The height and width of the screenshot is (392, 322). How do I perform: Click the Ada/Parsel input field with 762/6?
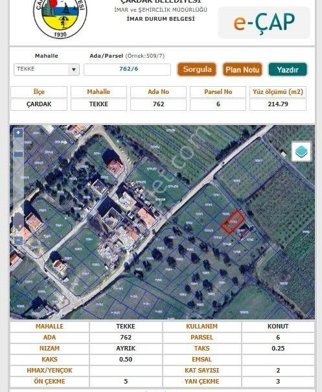[127, 69]
